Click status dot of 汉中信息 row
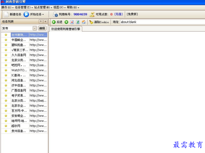The width and height of the screenshot is (205, 153). [6, 86]
